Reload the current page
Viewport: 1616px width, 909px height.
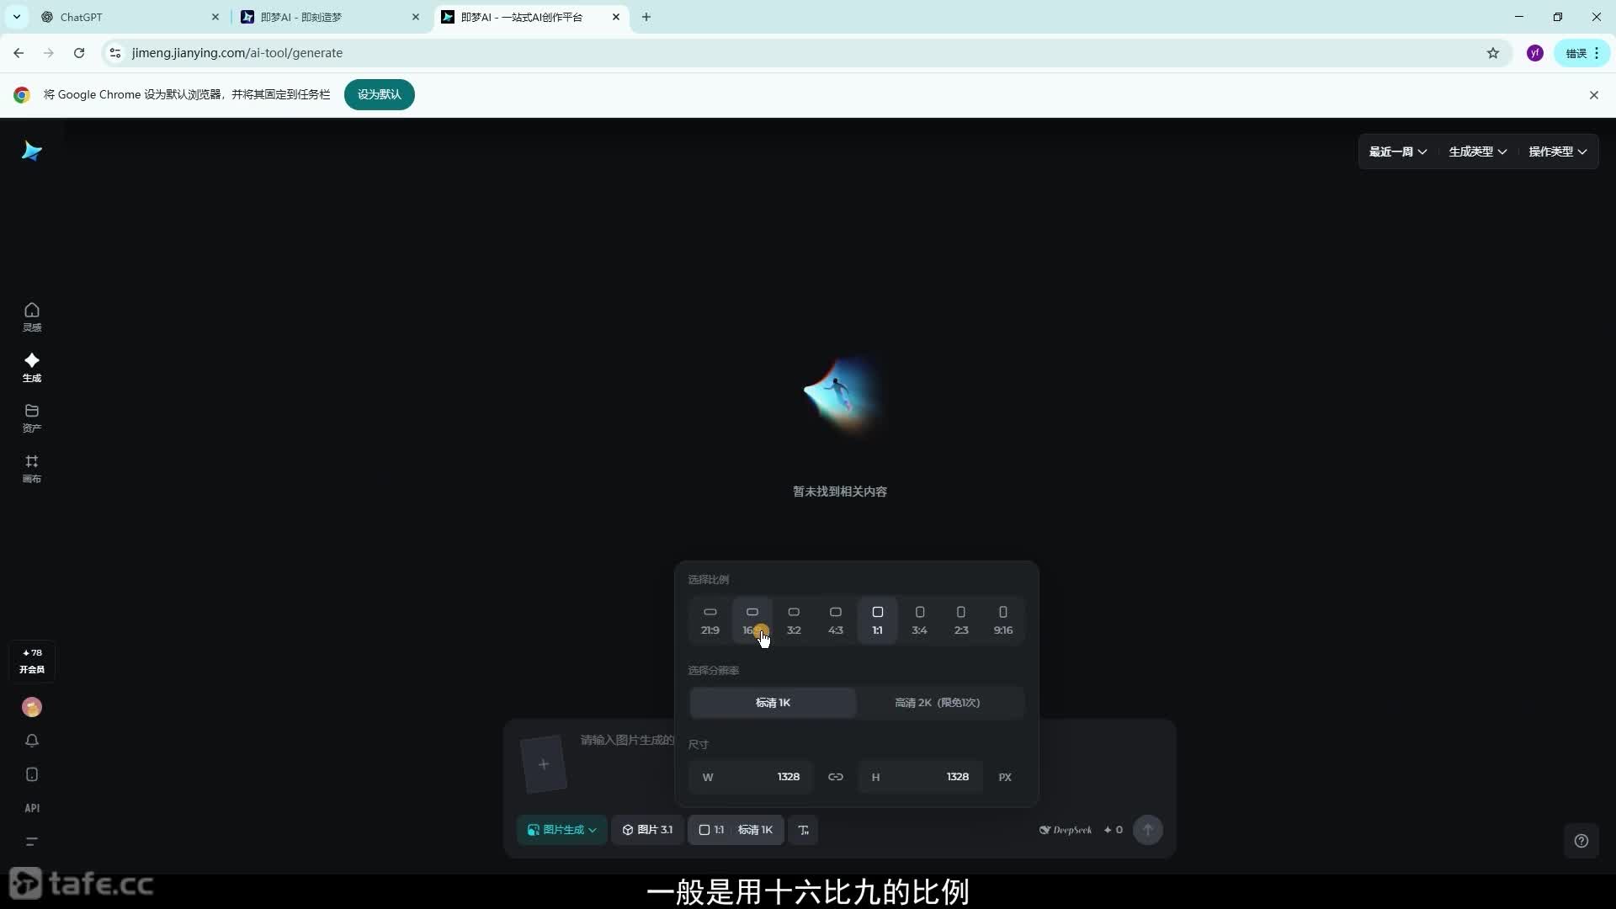coord(79,53)
